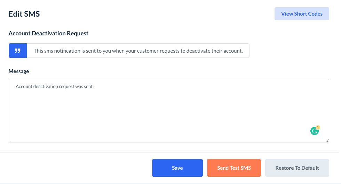Open the View Short Codes list
The height and width of the screenshot is (184, 341).
[302, 14]
